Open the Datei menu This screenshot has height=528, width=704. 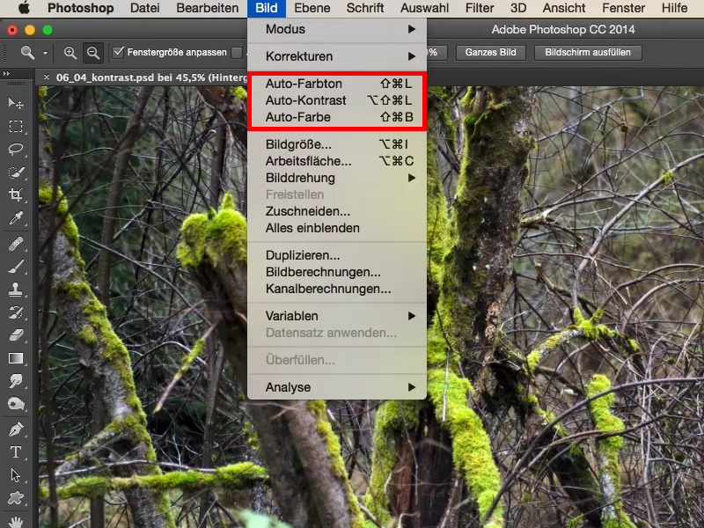(x=144, y=8)
